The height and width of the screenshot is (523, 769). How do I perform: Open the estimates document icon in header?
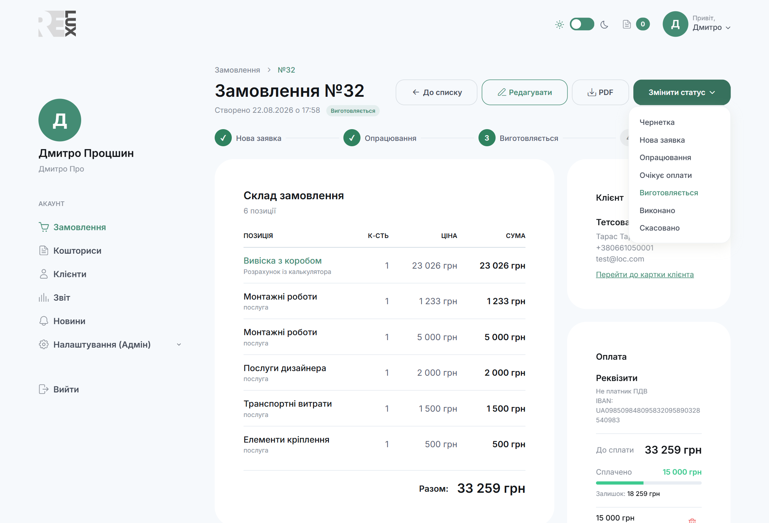(x=627, y=24)
